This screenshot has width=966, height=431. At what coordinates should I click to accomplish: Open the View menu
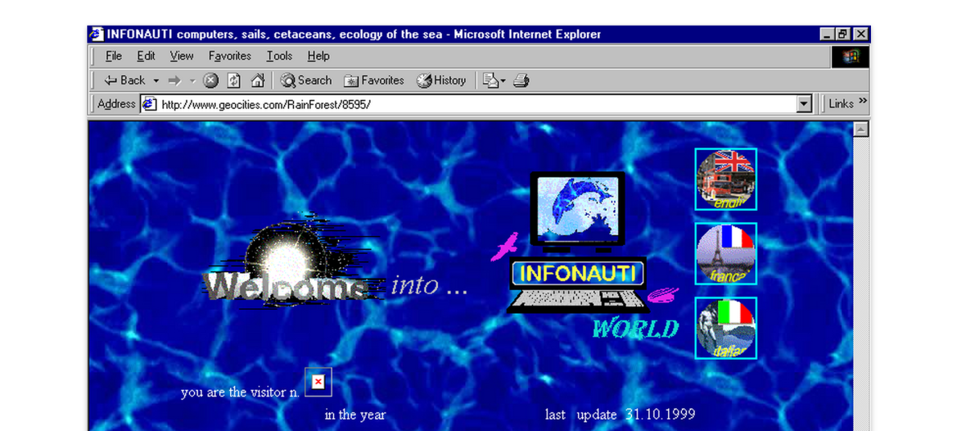point(182,56)
